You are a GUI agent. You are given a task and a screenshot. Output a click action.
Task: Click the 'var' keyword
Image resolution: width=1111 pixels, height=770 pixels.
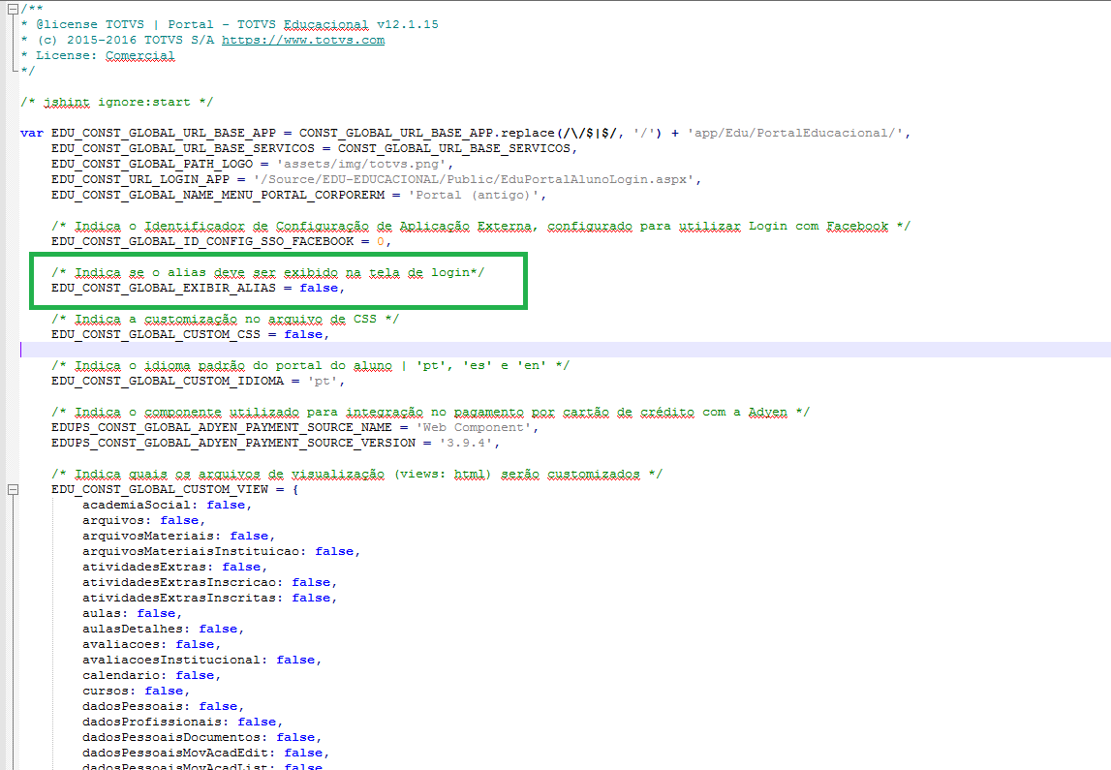32,133
